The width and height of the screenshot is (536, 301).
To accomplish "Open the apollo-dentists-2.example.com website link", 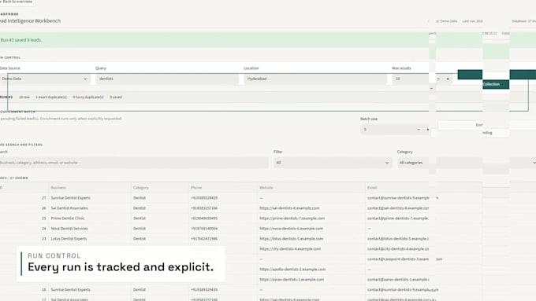I will coord(292,270).
